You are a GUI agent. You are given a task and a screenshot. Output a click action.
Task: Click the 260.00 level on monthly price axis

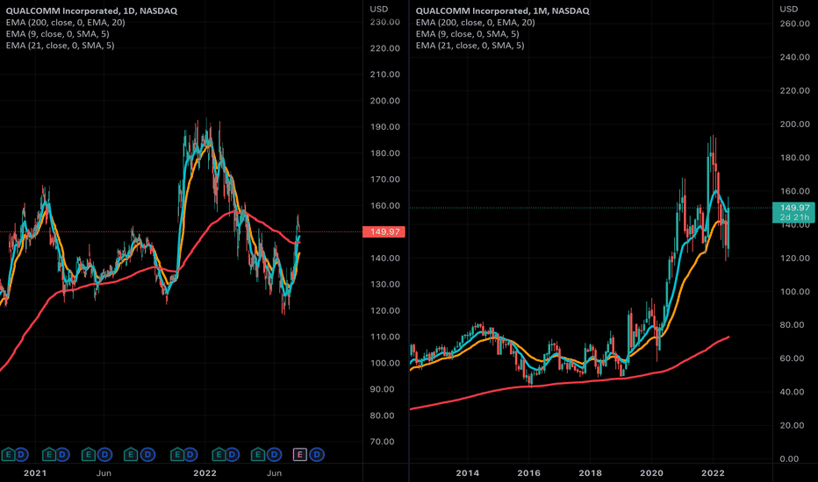point(795,24)
